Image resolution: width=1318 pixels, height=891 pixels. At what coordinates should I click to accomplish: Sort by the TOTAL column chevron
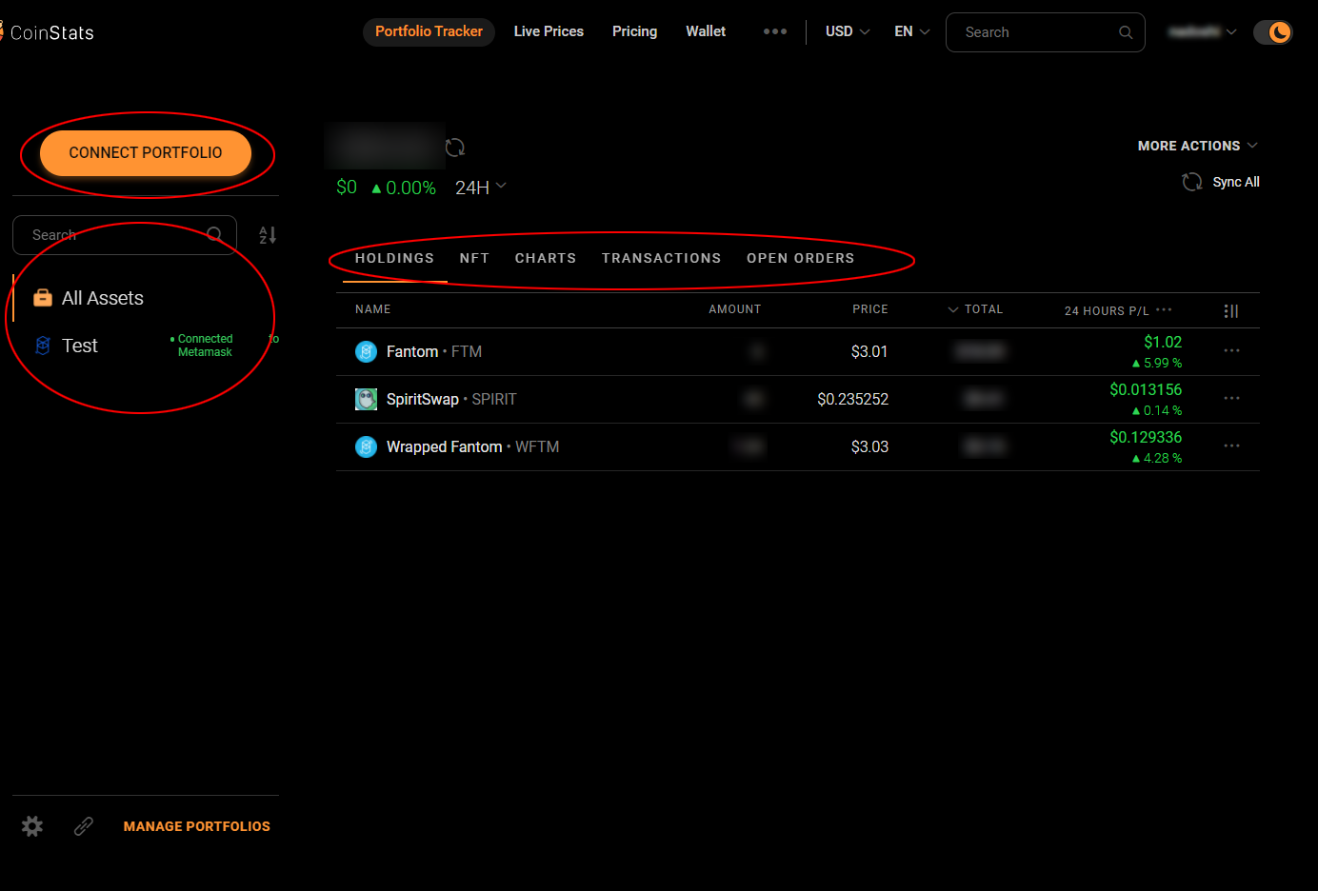953,309
